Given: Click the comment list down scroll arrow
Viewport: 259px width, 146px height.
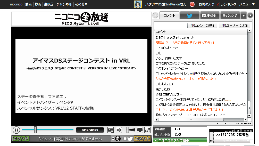Looking at the screenshot, I should [x=249, y=116].
